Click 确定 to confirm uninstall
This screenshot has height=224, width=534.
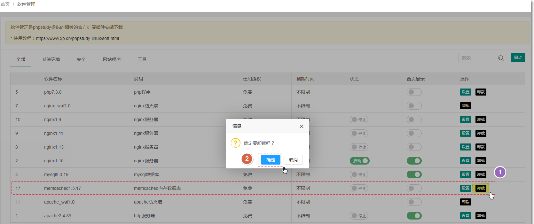click(271, 160)
